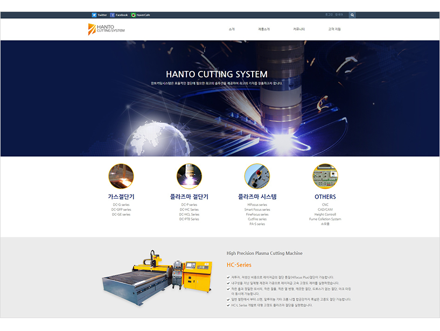Image resolution: width=440 pixels, height=331 pixels.
Task: Open the 커뮤니티 menu
Action: pyautogui.click(x=299, y=29)
